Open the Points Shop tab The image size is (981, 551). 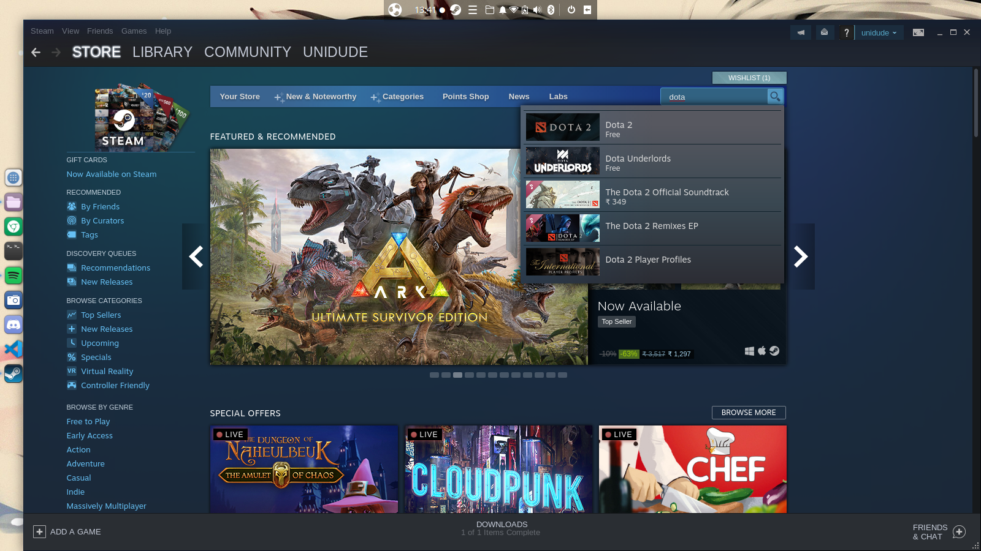click(466, 97)
